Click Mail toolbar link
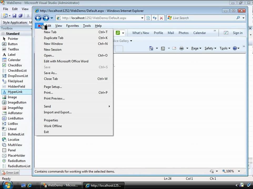The image size is (253, 189). (171, 33)
